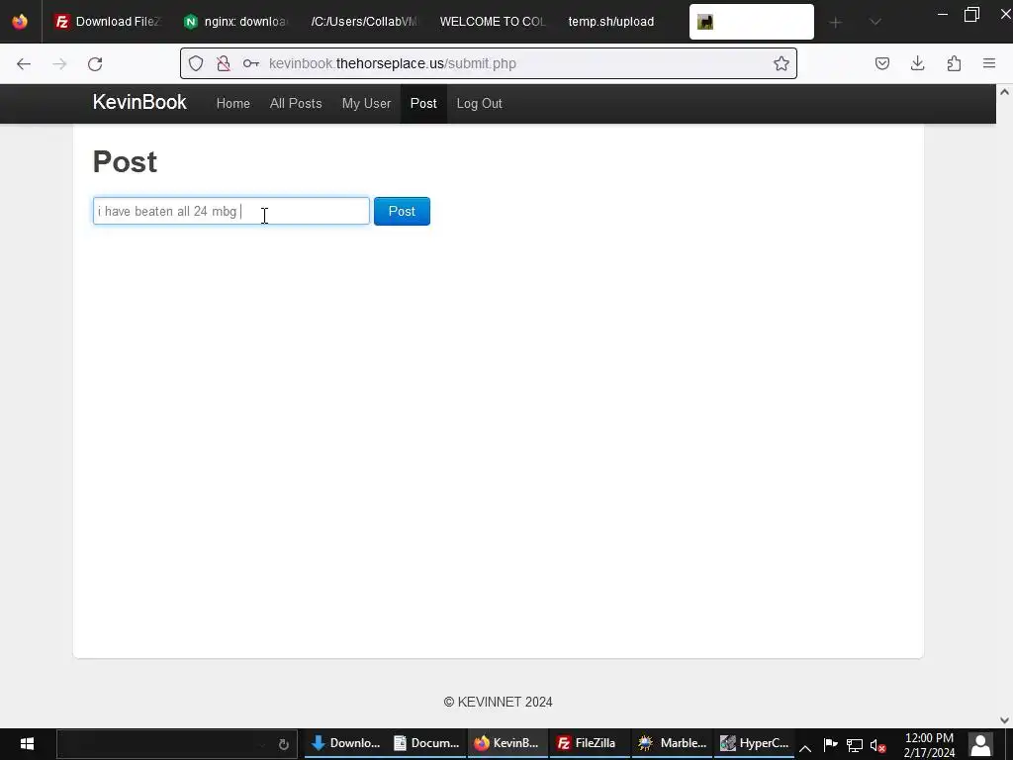Open the Save to Pocket icon
This screenshot has height=760, width=1013.
point(881,63)
